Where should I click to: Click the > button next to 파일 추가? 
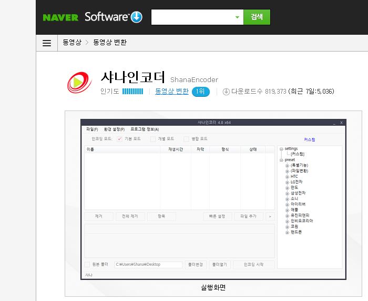270,216
